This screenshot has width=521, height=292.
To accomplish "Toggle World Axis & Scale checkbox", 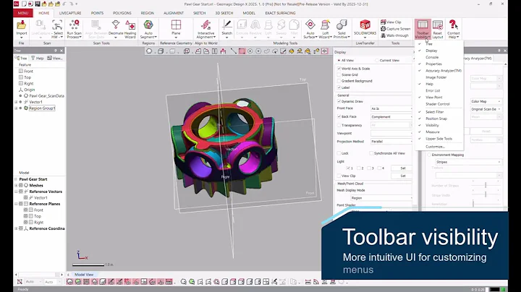I will [x=339, y=69].
